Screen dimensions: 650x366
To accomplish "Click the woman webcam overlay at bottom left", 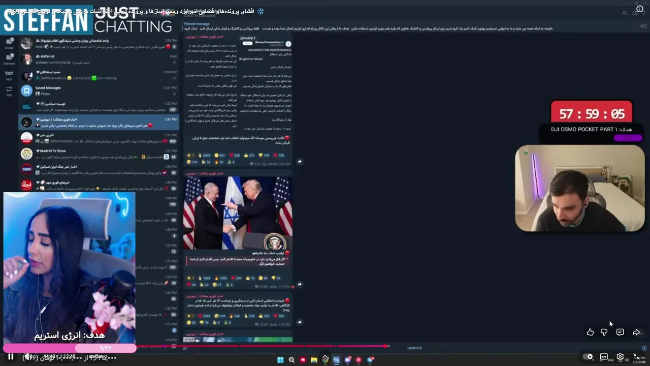I will point(69,268).
